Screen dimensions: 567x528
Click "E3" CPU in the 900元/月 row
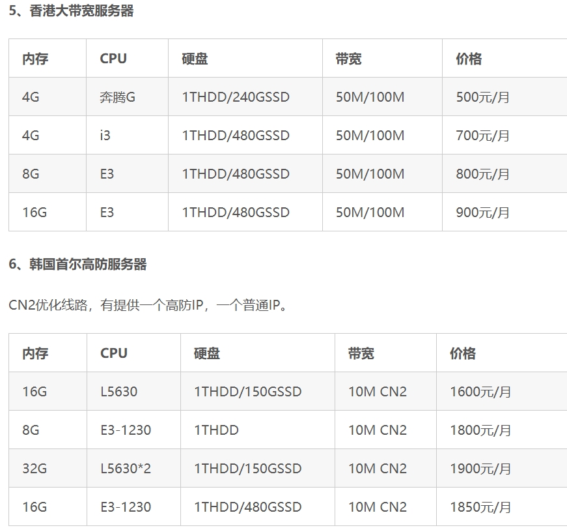pyautogui.click(x=107, y=213)
